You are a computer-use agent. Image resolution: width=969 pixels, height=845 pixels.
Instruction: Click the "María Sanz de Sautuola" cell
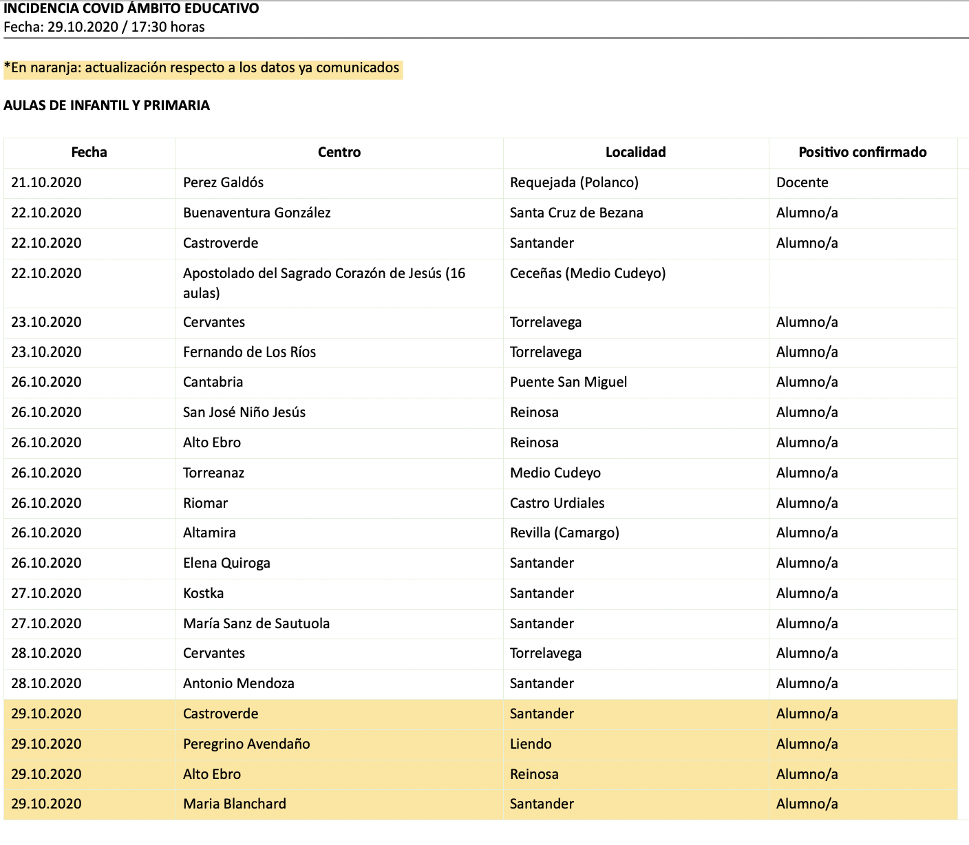point(256,623)
